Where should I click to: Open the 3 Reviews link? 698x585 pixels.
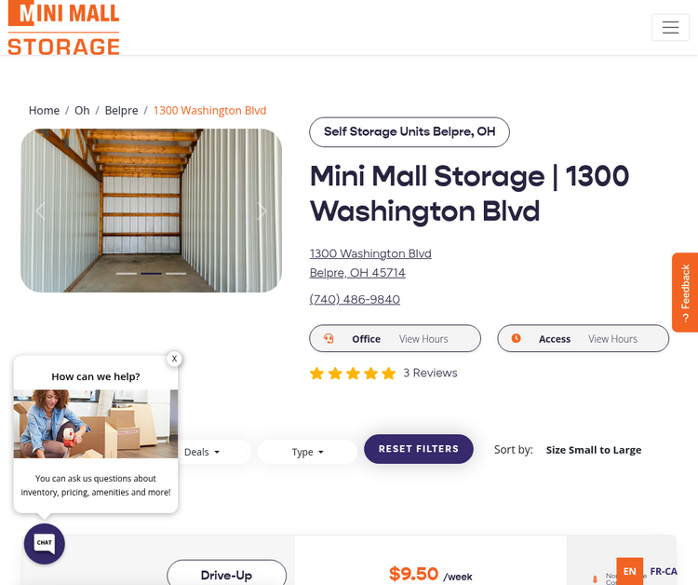[430, 373]
